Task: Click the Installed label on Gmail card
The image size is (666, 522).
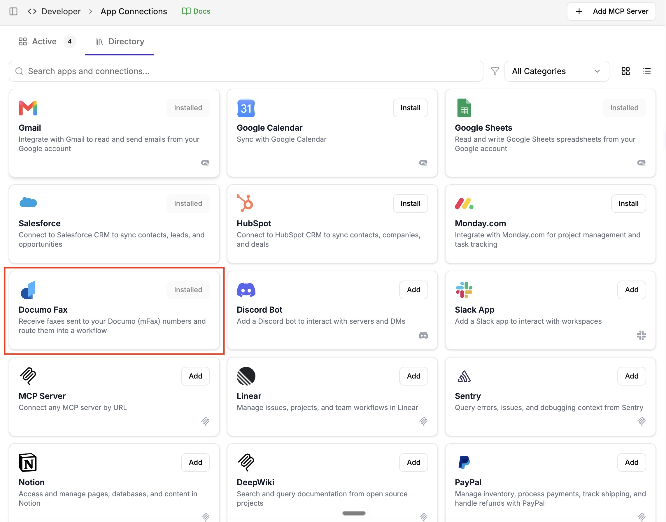Action: [188, 108]
